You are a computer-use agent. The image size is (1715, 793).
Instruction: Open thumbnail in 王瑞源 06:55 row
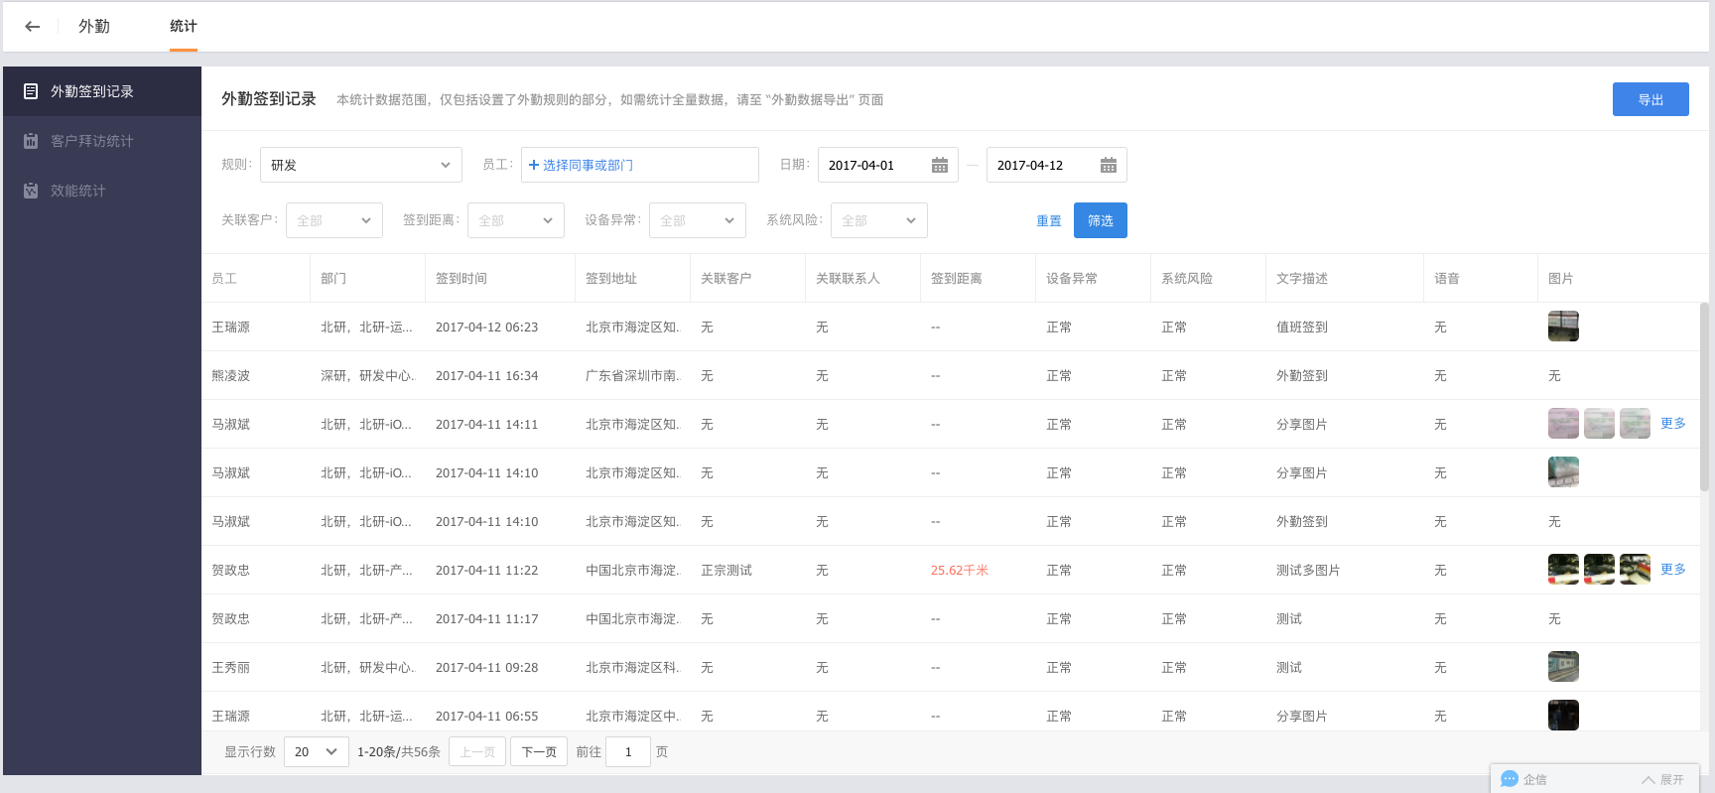pyautogui.click(x=1563, y=716)
